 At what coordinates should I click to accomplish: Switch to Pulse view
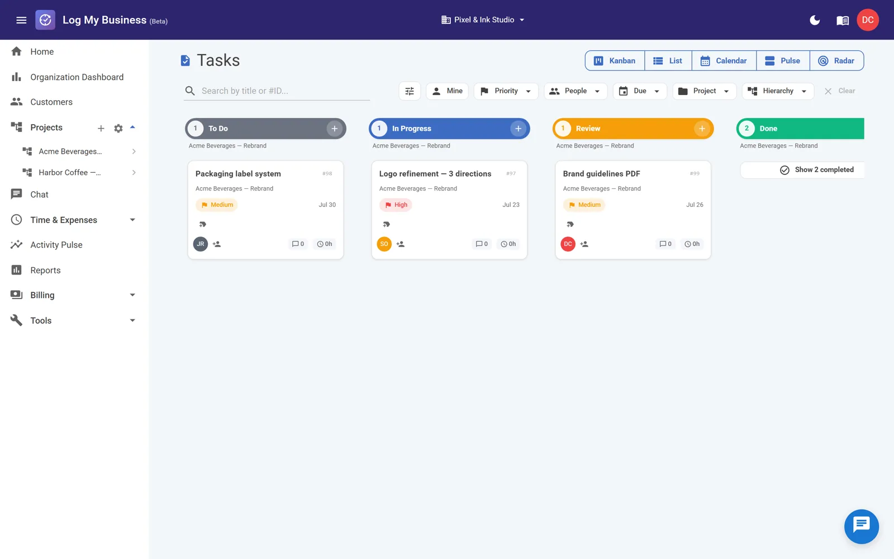[x=783, y=61]
